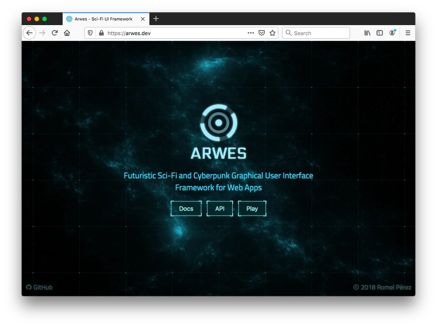Screen dimensions: 437x327
Task: Click the Arwes circular logo
Action: tap(219, 123)
